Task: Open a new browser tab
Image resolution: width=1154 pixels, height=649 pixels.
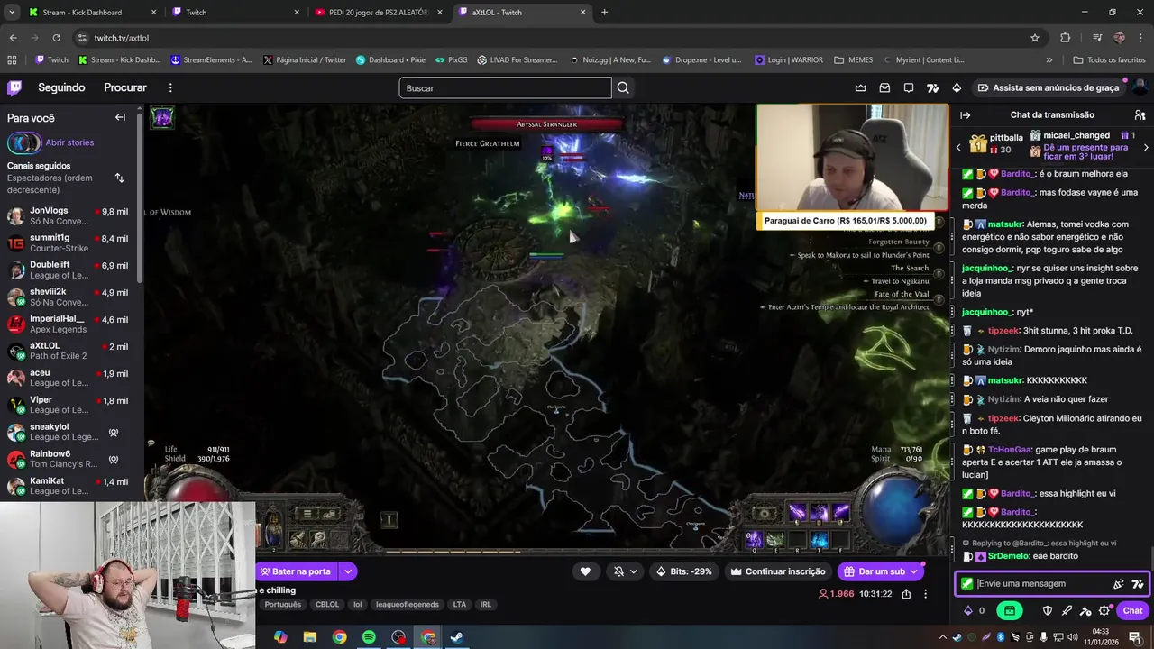Action: (604, 13)
